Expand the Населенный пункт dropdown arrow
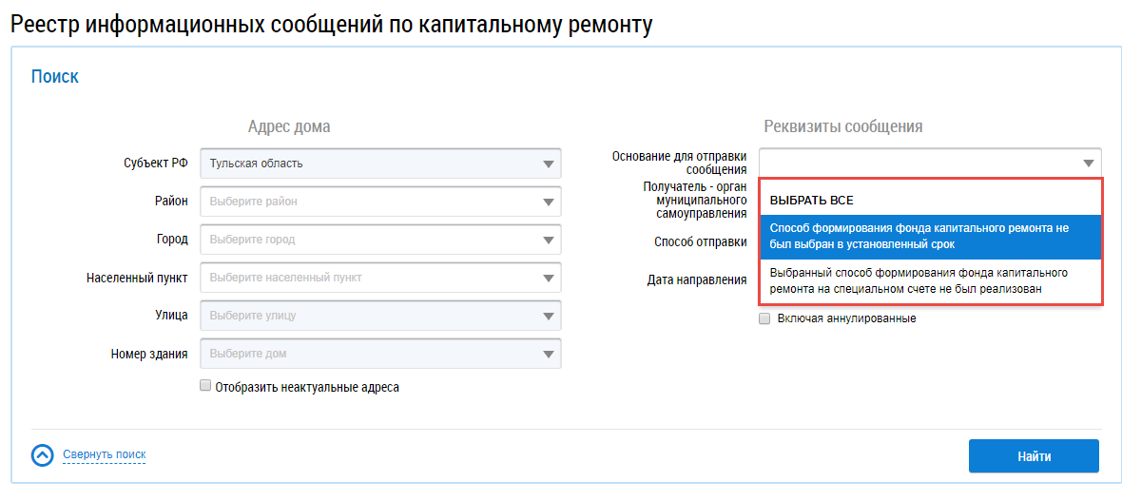The image size is (1122, 501). pos(548,278)
